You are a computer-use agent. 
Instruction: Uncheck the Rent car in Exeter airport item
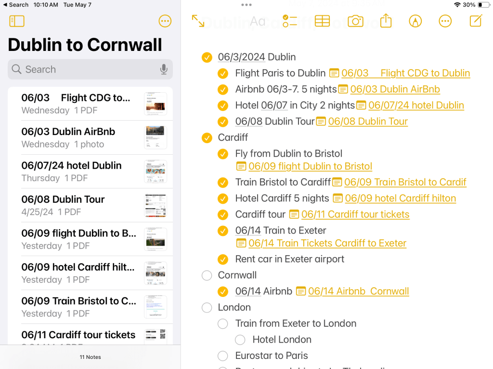(222, 259)
